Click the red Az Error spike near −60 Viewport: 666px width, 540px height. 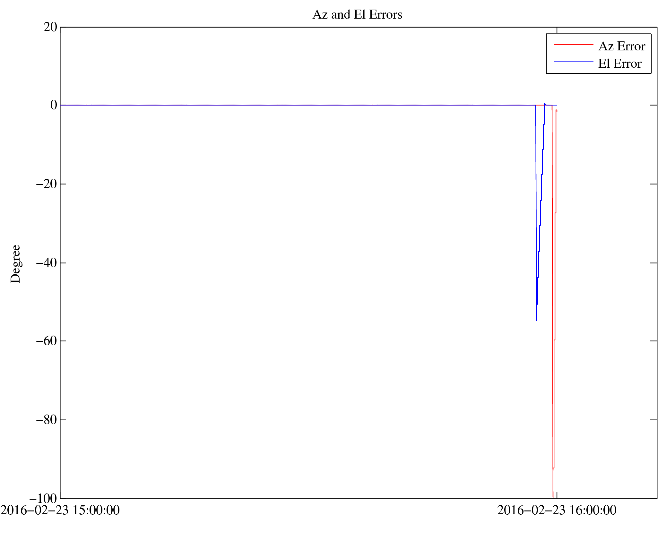coord(554,339)
